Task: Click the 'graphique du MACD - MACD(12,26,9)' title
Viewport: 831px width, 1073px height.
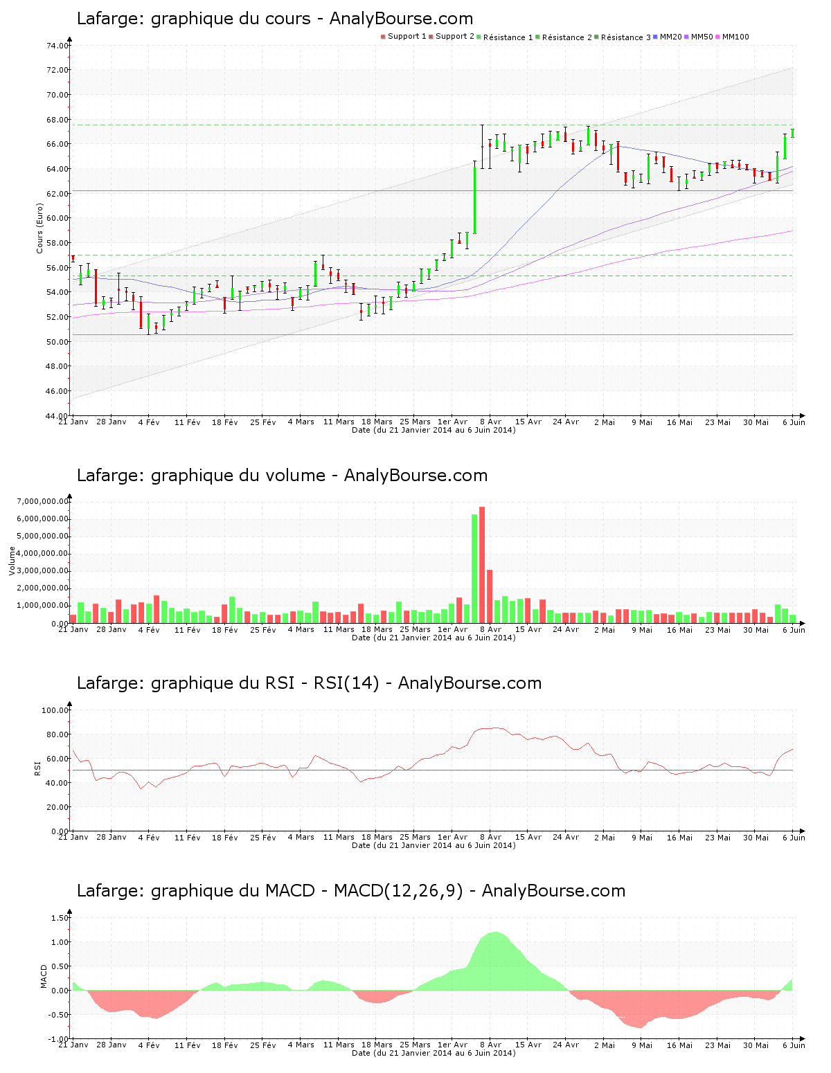Action: pyautogui.click(x=307, y=891)
